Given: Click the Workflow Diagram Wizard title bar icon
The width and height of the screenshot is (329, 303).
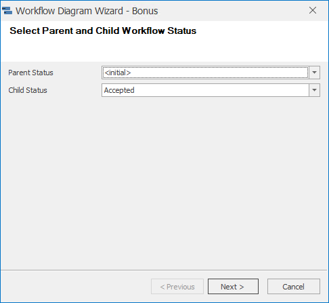Looking at the screenshot, I should 7,11.
